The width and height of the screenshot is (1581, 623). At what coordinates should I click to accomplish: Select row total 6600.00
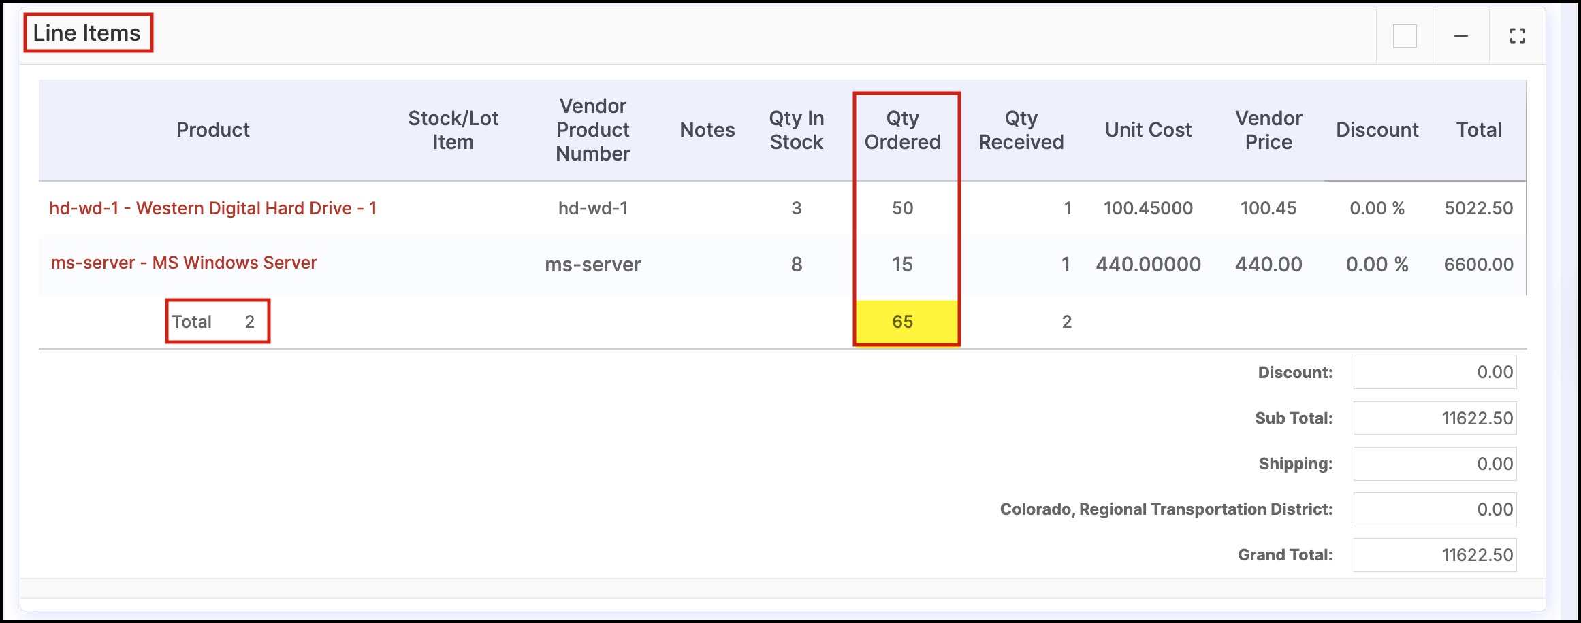click(1479, 265)
